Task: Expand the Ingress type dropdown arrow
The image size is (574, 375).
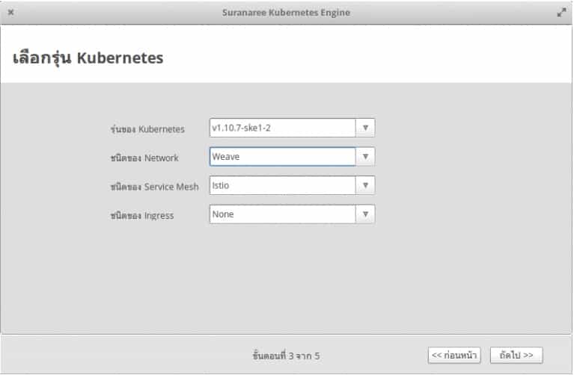Action: (x=365, y=214)
